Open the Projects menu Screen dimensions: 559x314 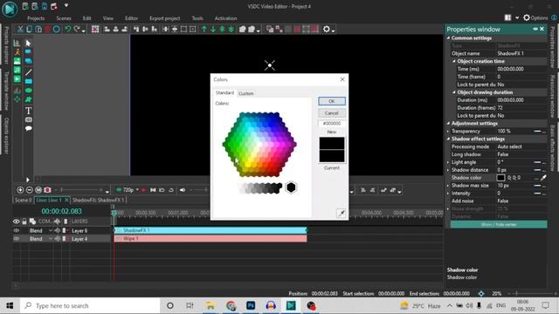pos(36,18)
